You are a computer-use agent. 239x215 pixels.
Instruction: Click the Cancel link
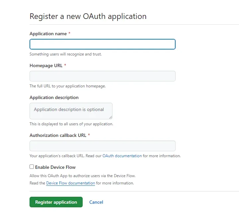pyautogui.click(x=96, y=202)
